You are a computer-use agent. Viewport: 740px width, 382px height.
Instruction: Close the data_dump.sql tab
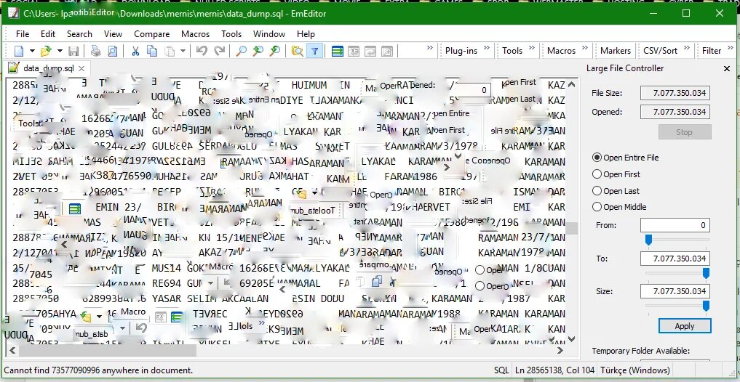tap(81, 69)
